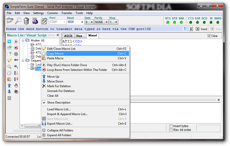Enable the Invert bytes checkbox
Screen dimensions: 230x146
tap(171, 126)
